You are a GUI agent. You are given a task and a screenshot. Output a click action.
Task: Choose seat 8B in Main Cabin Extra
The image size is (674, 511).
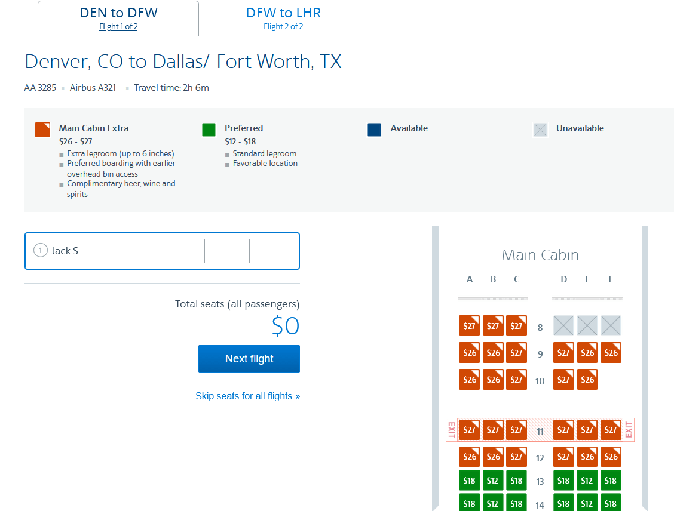click(493, 325)
